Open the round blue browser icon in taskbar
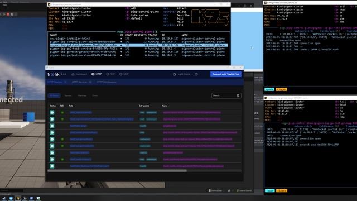This screenshot has height=201, width=357. click(x=11, y=198)
